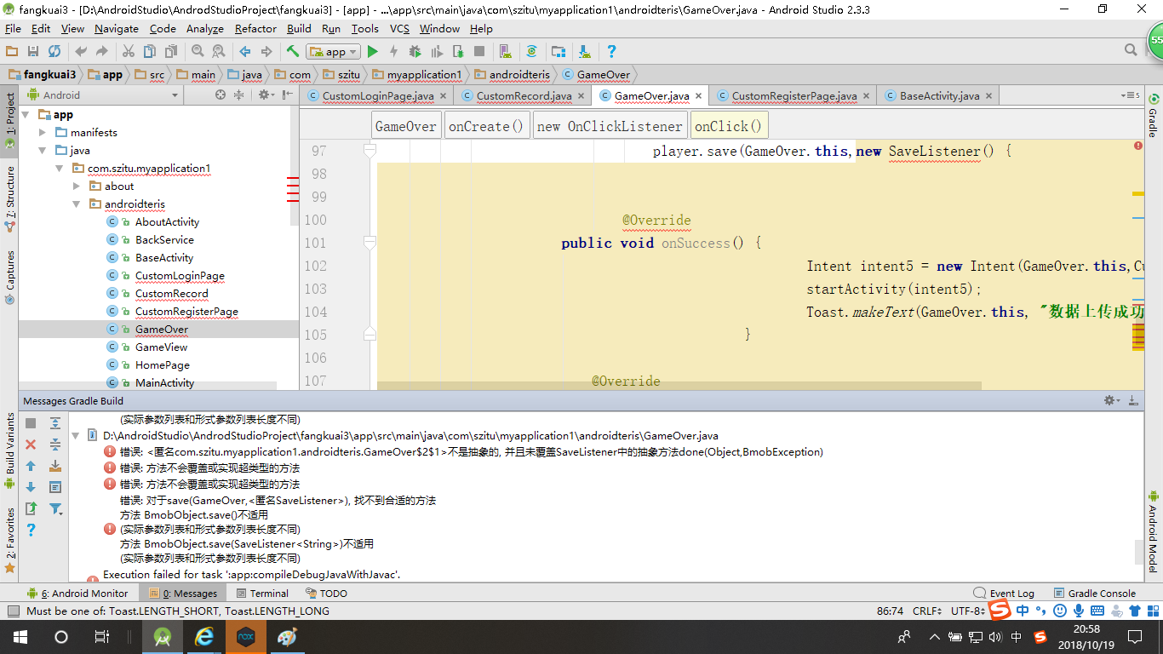Image resolution: width=1163 pixels, height=654 pixels.
Task: Debug app with the bug icon
Action: pyautogui.click(x=415, y=52)
